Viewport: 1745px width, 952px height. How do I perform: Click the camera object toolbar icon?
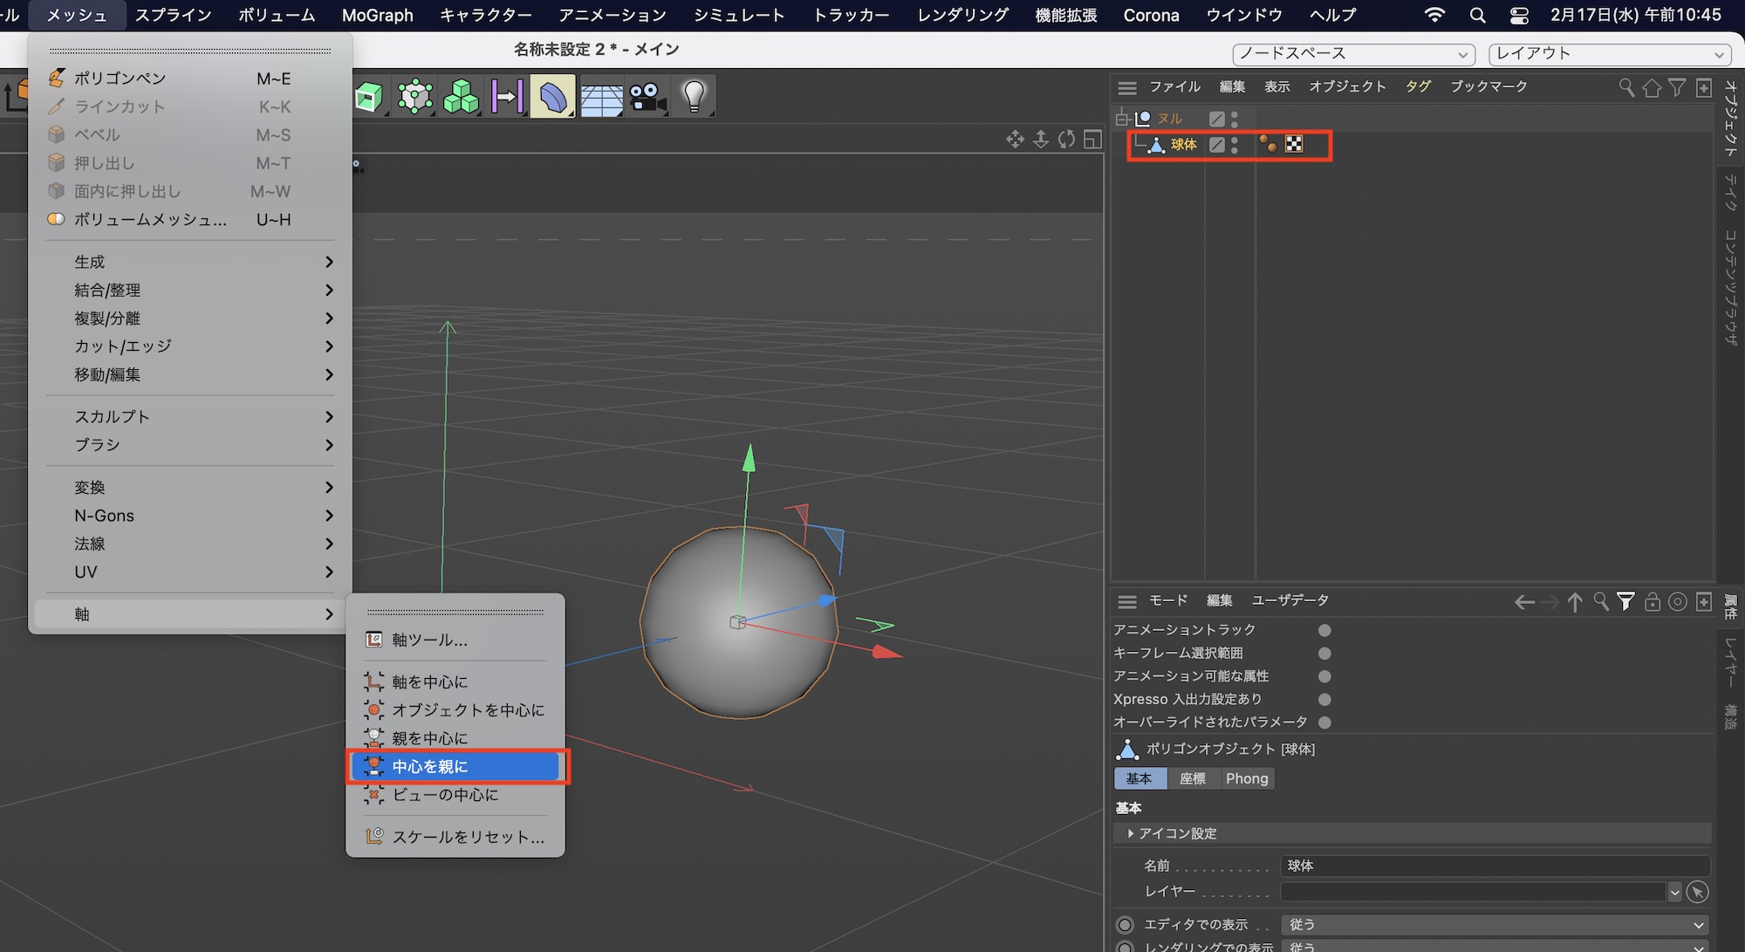click(647, 97)
